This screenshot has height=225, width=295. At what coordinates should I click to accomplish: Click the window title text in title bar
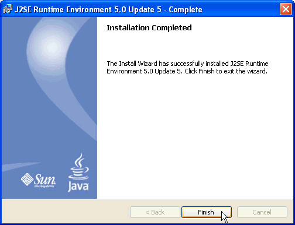pyautogui.click(x=108, y=9)
